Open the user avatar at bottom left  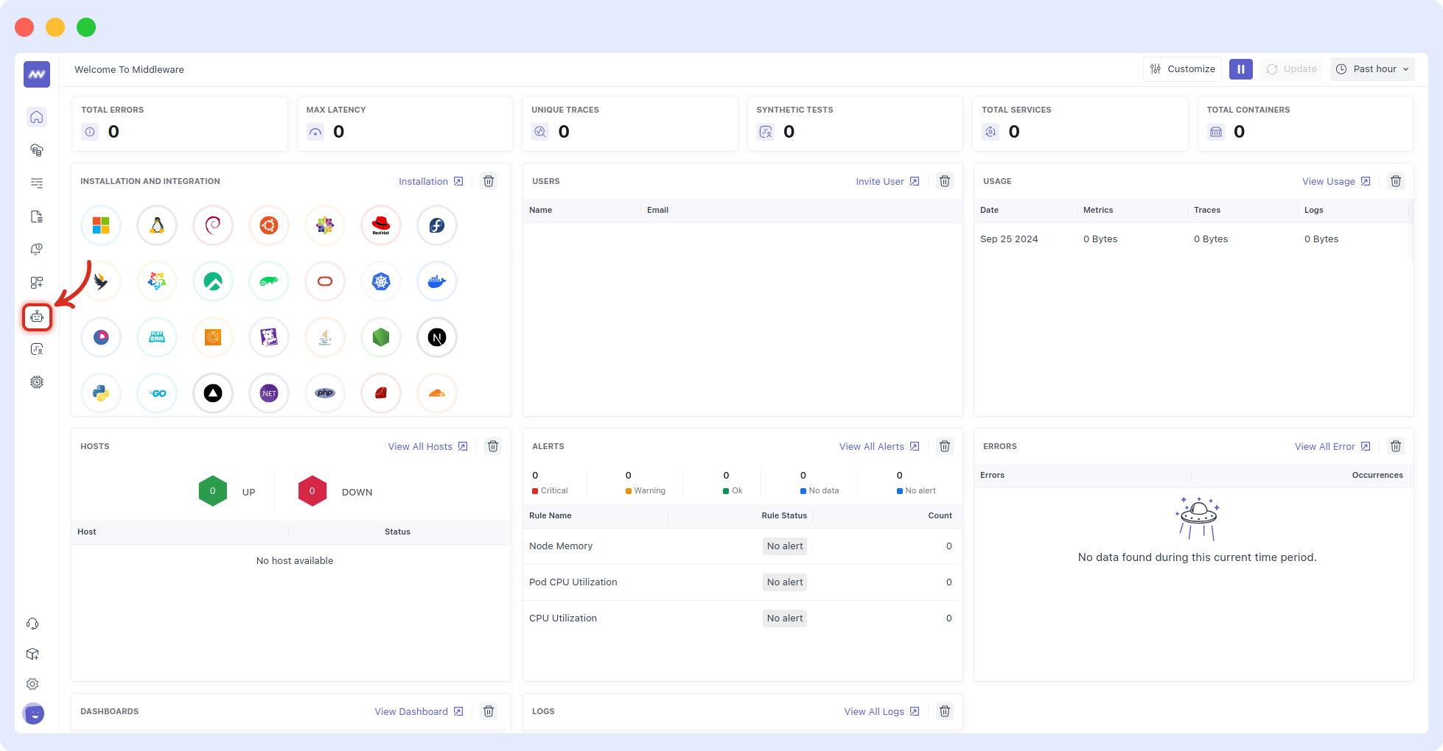pos(32,713)
